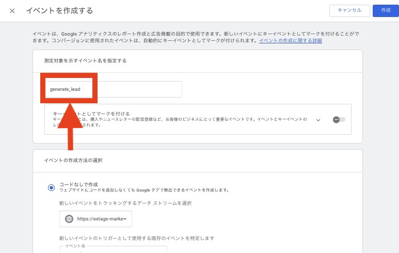Open the https://extage-marke data stream dropdown
The width and height of the screenshot is (399, 253).
[x=95, y=219]
